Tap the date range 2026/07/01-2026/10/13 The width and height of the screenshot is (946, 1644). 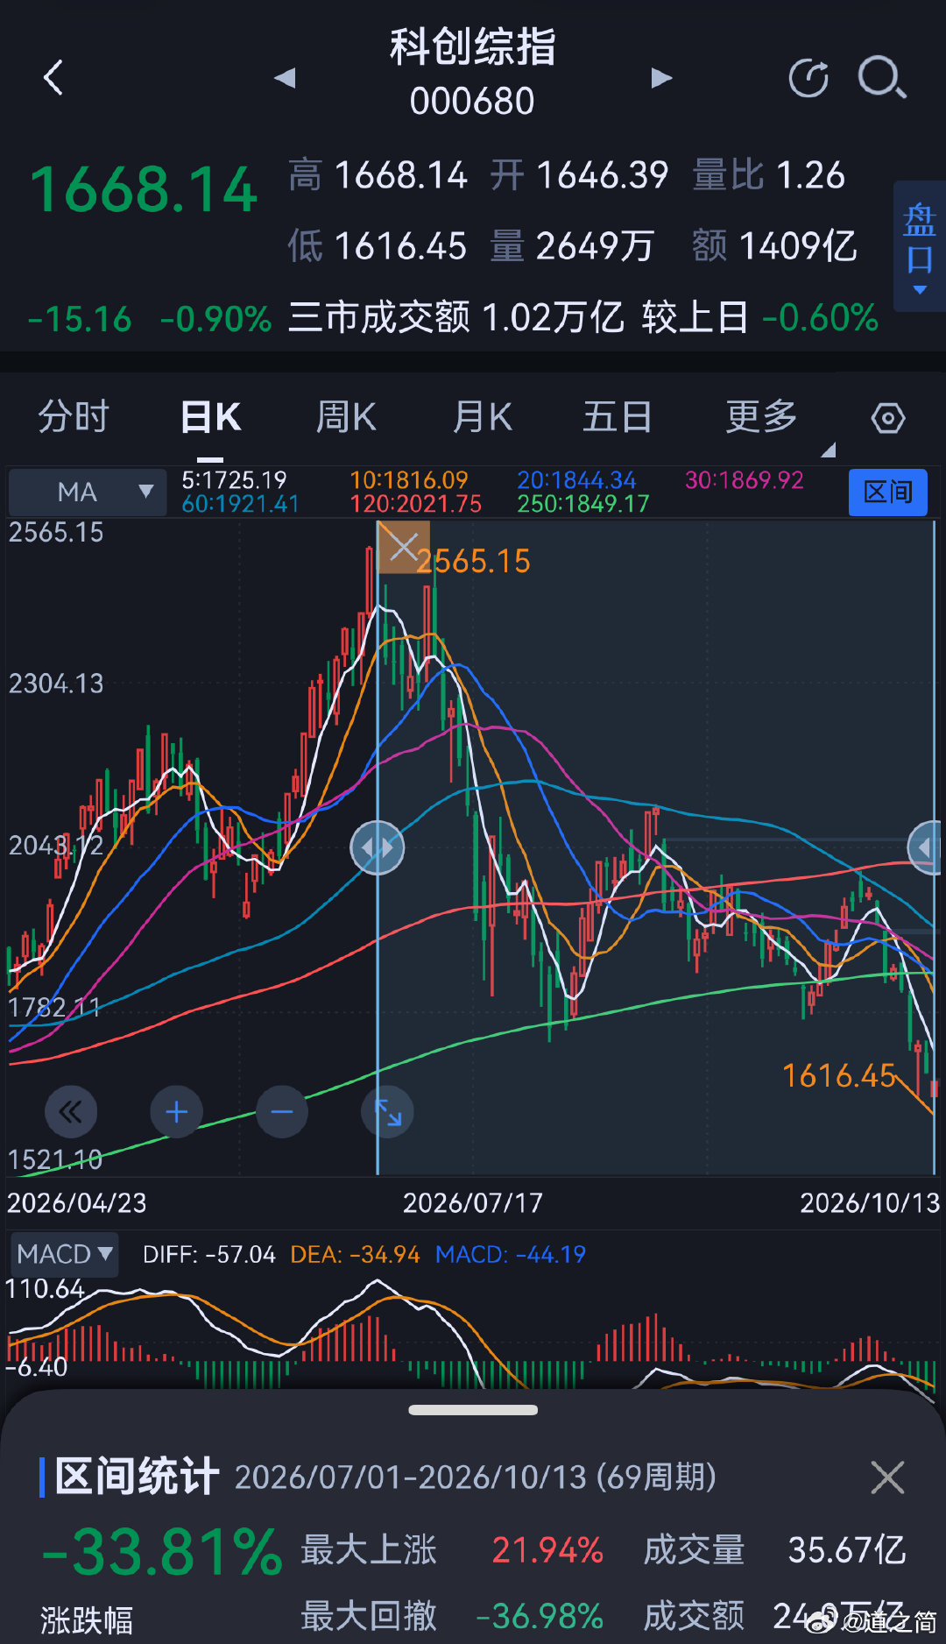(411, 1477)
